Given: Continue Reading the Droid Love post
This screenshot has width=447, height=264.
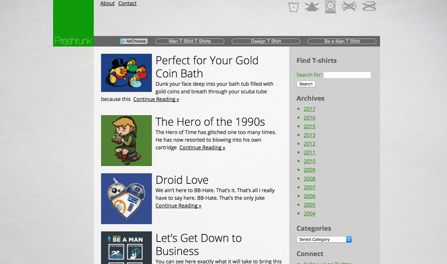Looking at the screenshot, I should click(178, 206).
